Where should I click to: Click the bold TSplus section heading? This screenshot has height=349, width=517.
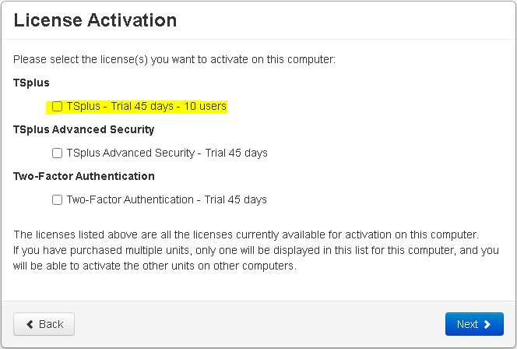[x=31, y=83]
